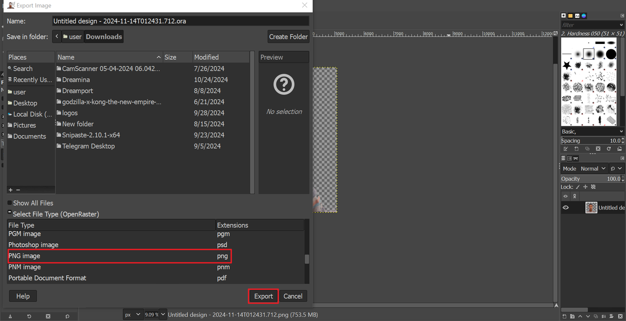Sort files by Size column header
The height and width of the screenshot is (321, 626).
(177, 57)
